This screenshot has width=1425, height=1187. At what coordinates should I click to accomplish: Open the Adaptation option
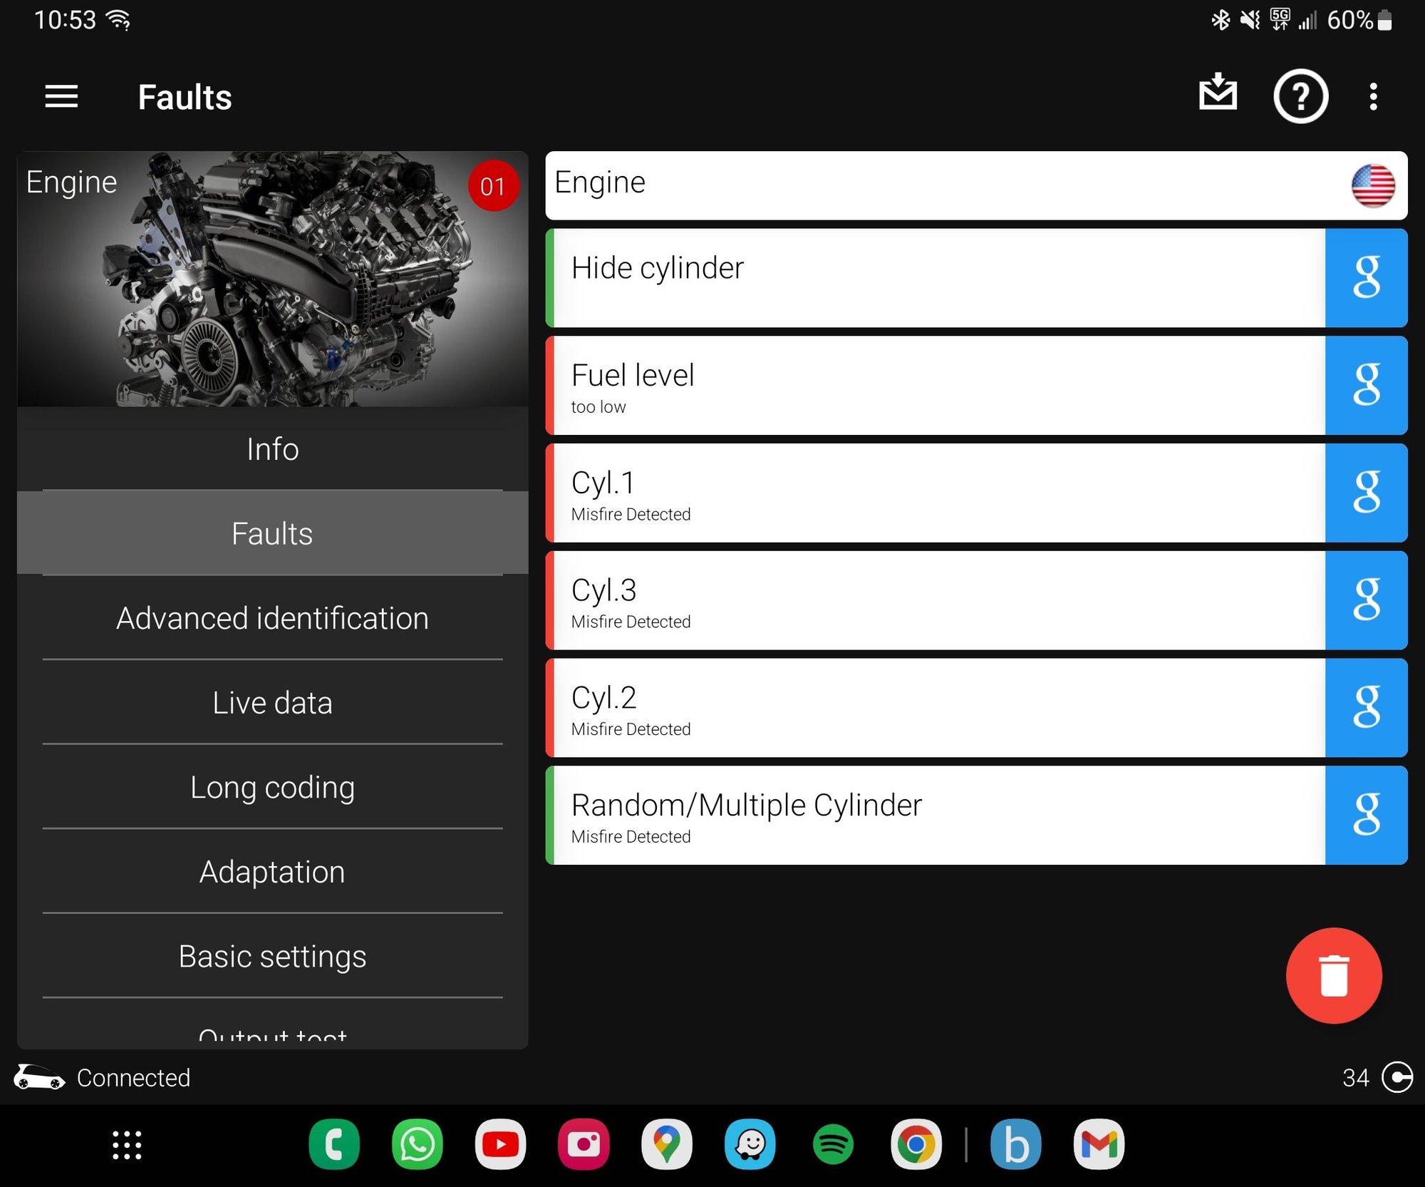(x=272, y=871)
